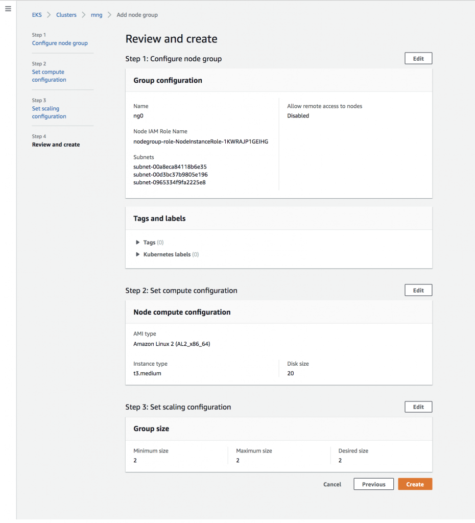Click the EKS breadcrumb link
The height and width of the screenshot is (523, 475).
tap(37, 15)
